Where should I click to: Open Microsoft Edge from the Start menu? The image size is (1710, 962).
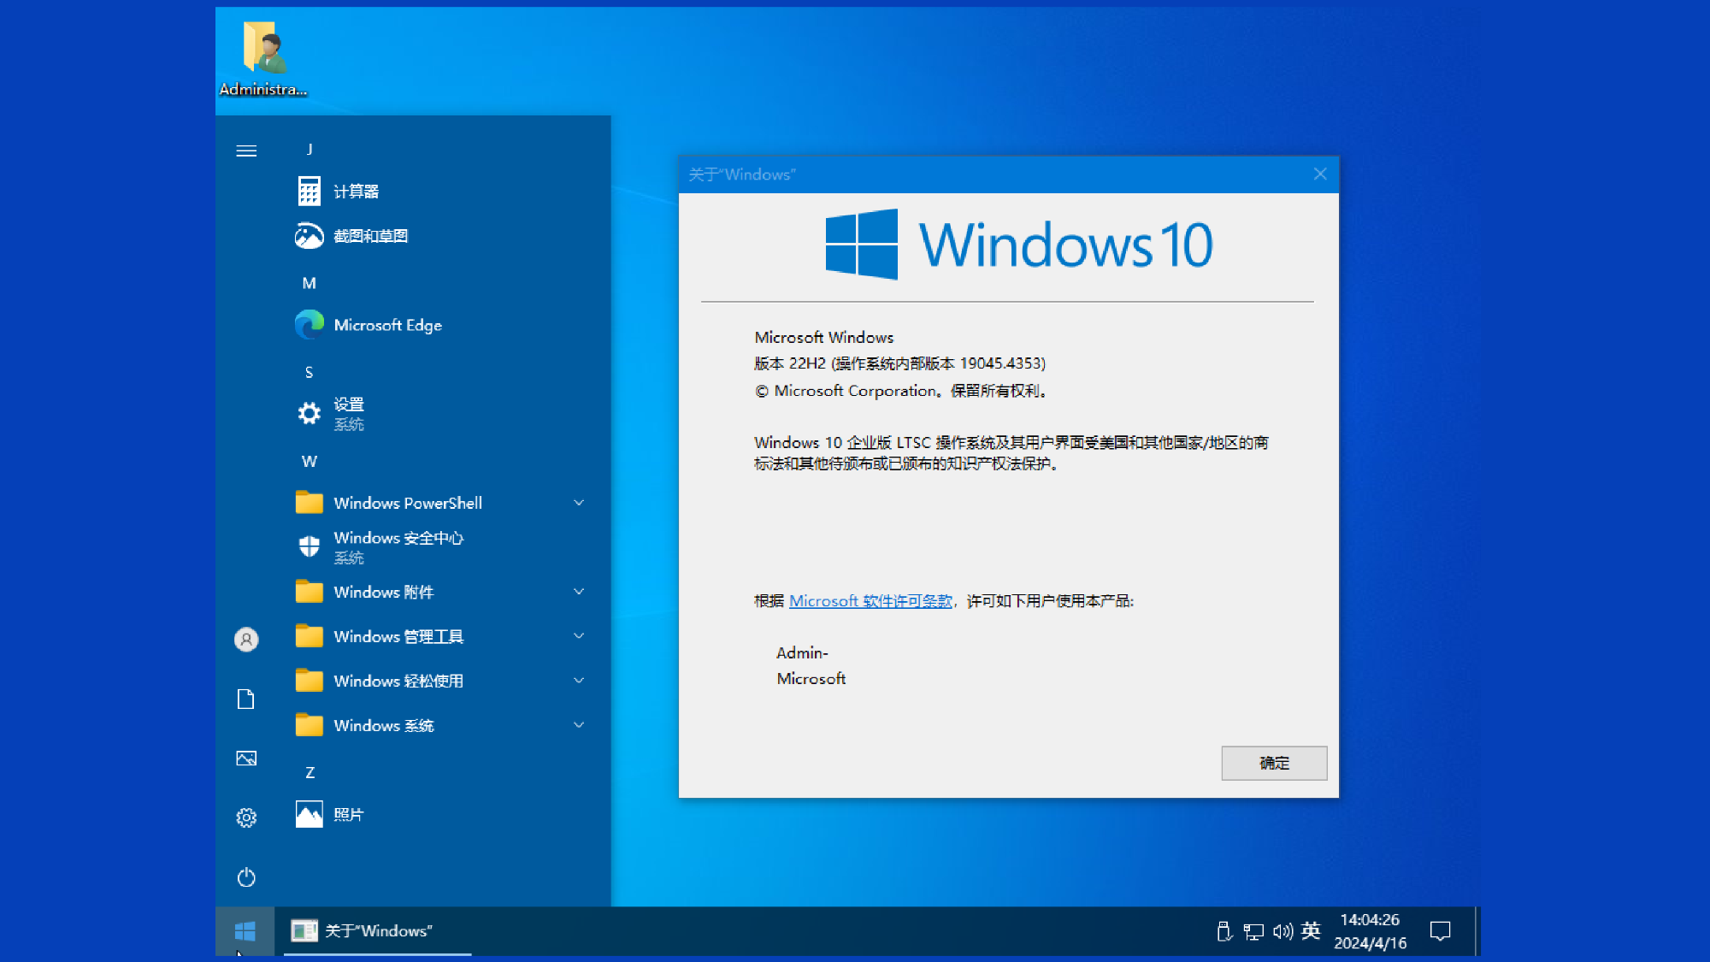[x=388, y=325]
